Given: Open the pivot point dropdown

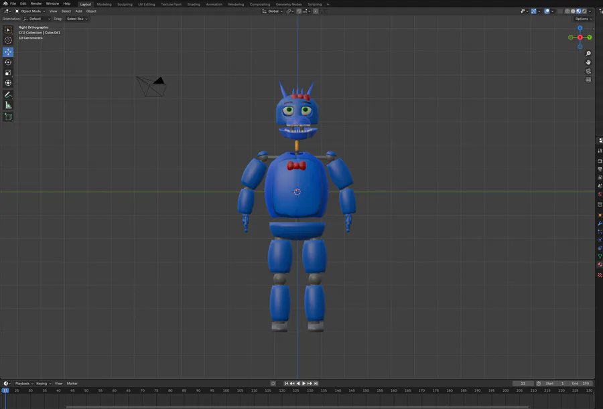Looking at the screenshot, I should tap(290, 11).
